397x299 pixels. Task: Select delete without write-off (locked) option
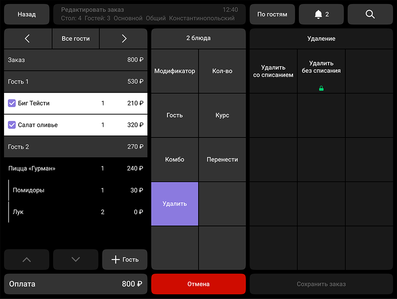click(x=321, y=71)
